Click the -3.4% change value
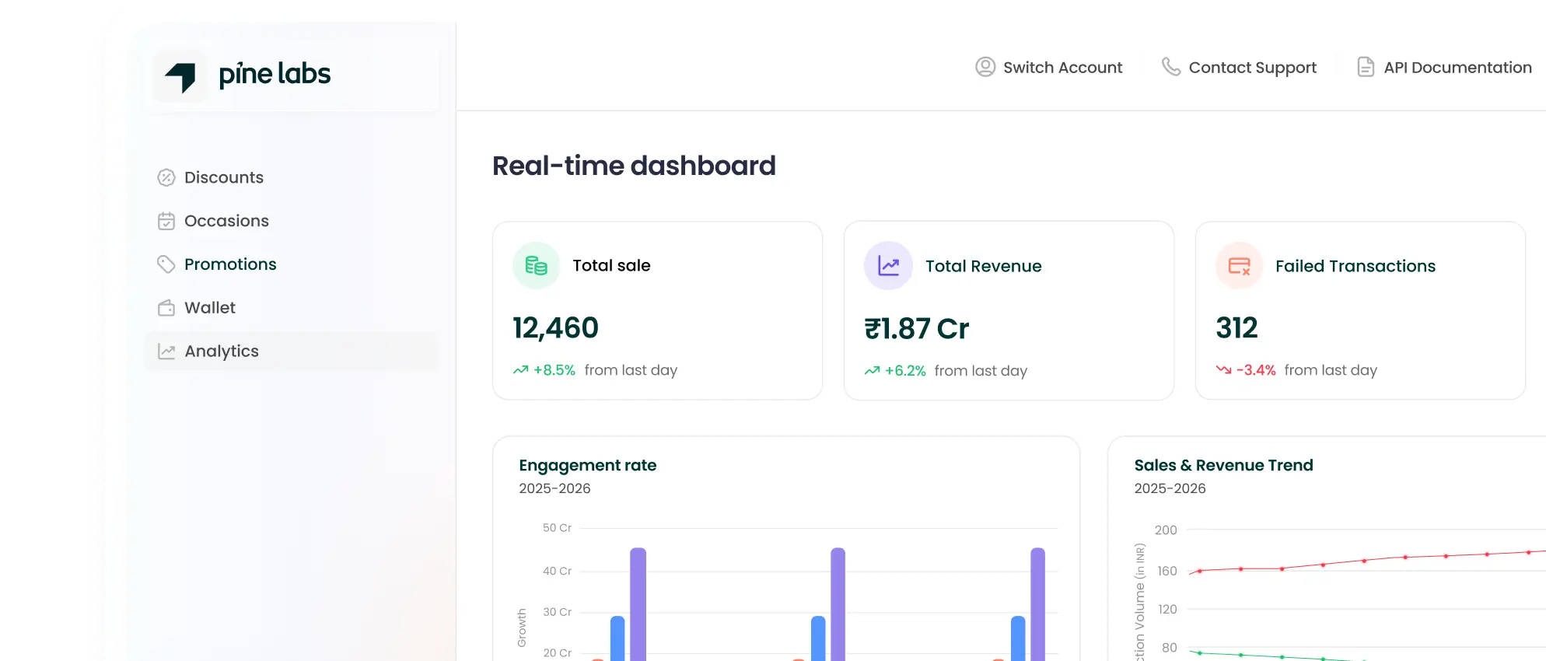The width and height of the screenshot is (1546, 661). [1256, 370]
